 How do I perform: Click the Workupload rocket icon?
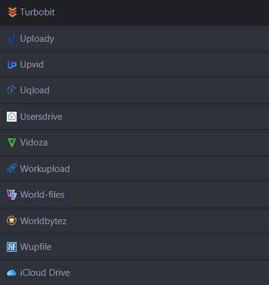[12, 168]
